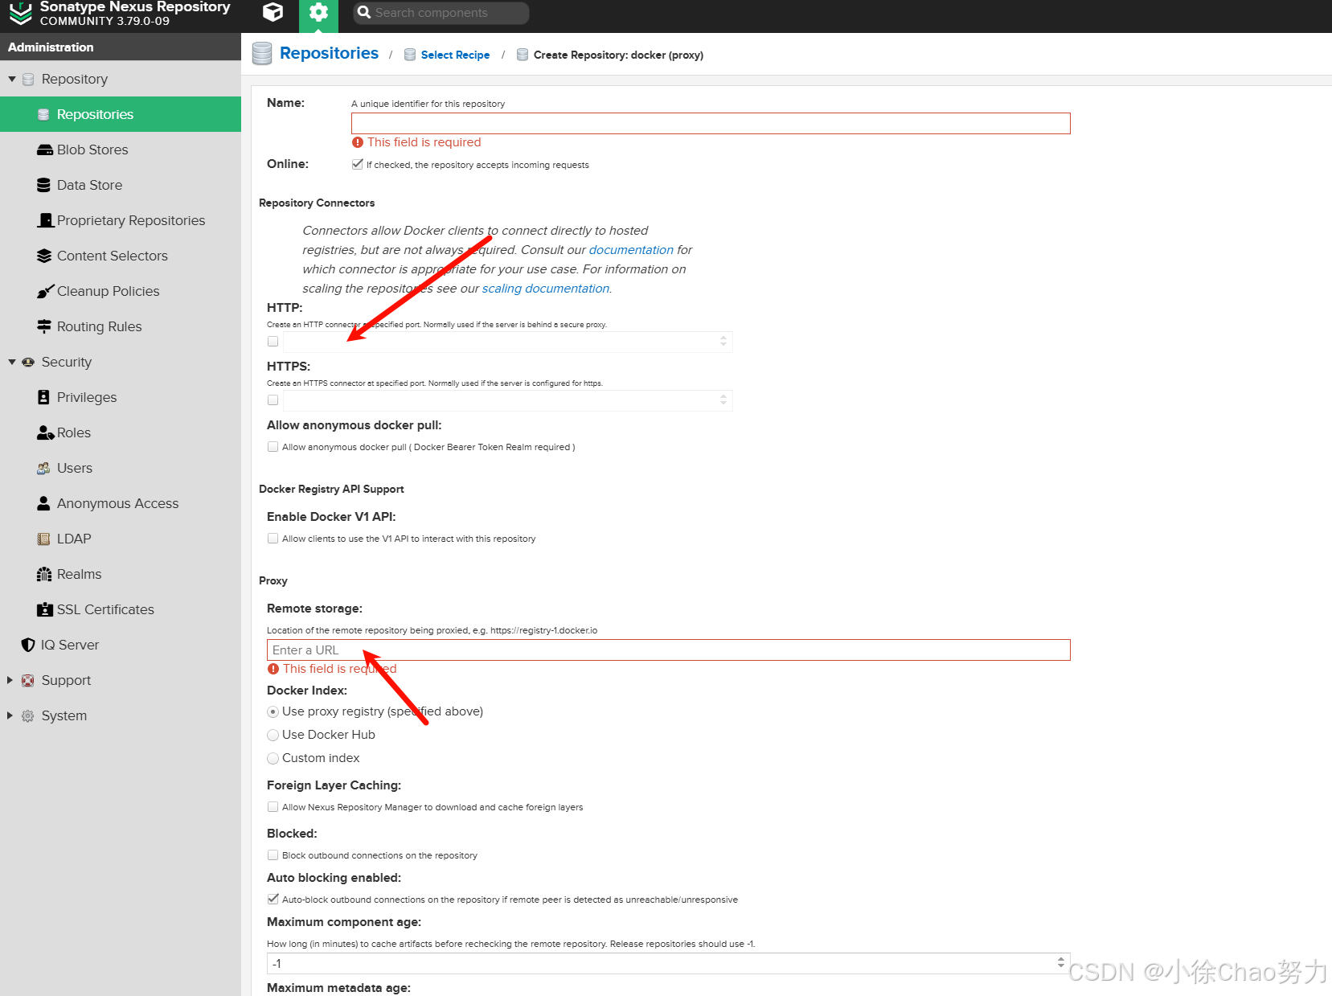Click the LDAP book icon

click(x=43, y=539)
